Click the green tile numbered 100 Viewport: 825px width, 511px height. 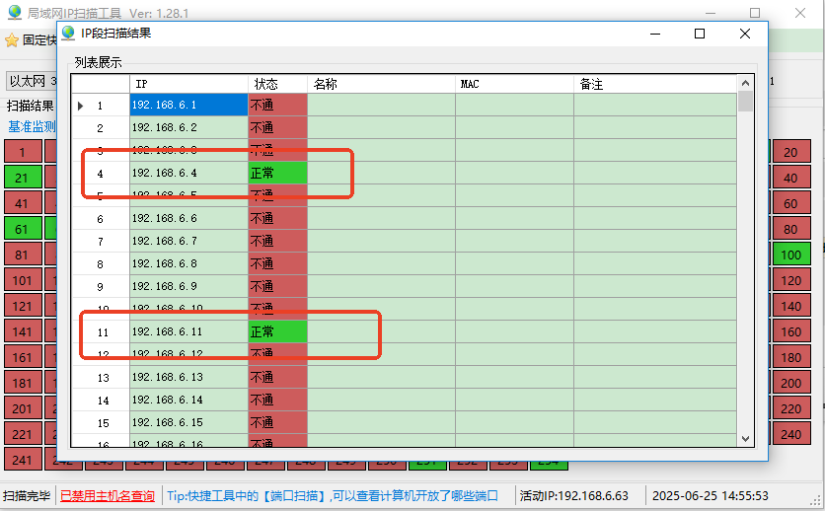790,255
